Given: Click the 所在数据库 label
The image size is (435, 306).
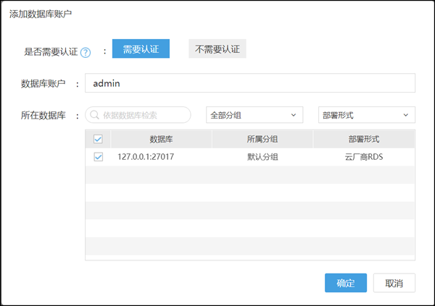Looking at the screenshot, I should (44, 115).
